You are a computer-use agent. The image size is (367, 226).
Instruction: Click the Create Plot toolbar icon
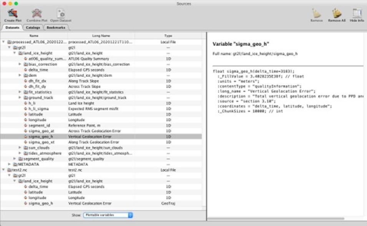(13, 13)
